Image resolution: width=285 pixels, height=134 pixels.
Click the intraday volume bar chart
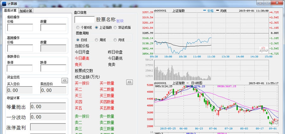tap(211, 70)
